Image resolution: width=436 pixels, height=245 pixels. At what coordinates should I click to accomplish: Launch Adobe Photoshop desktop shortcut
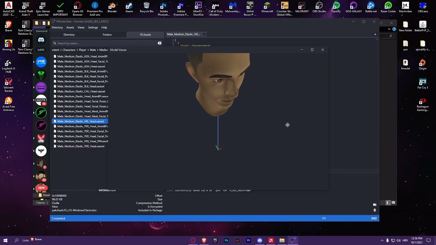[x=163, y=9]
